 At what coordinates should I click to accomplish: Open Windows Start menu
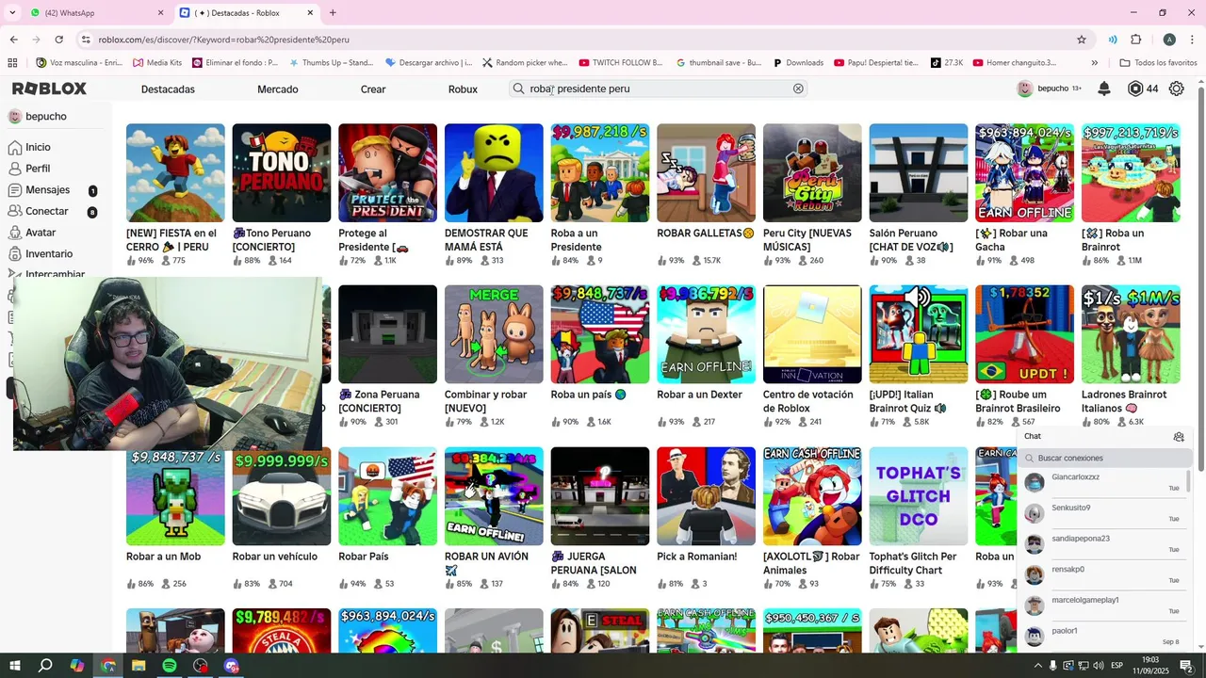tap(14, 666)
